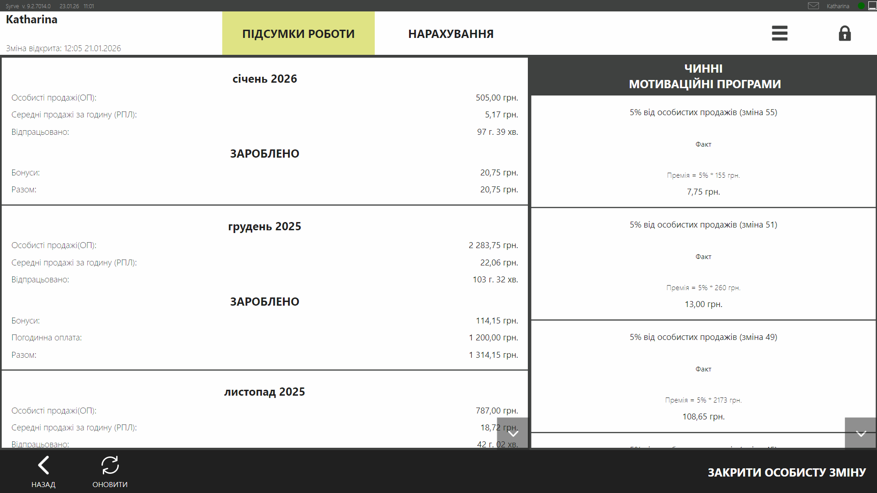This screenshot has height=493, width=877.
Task: Lock the terminal with the padlock icon
Action: pyautogui.click(x=845, y=33)
